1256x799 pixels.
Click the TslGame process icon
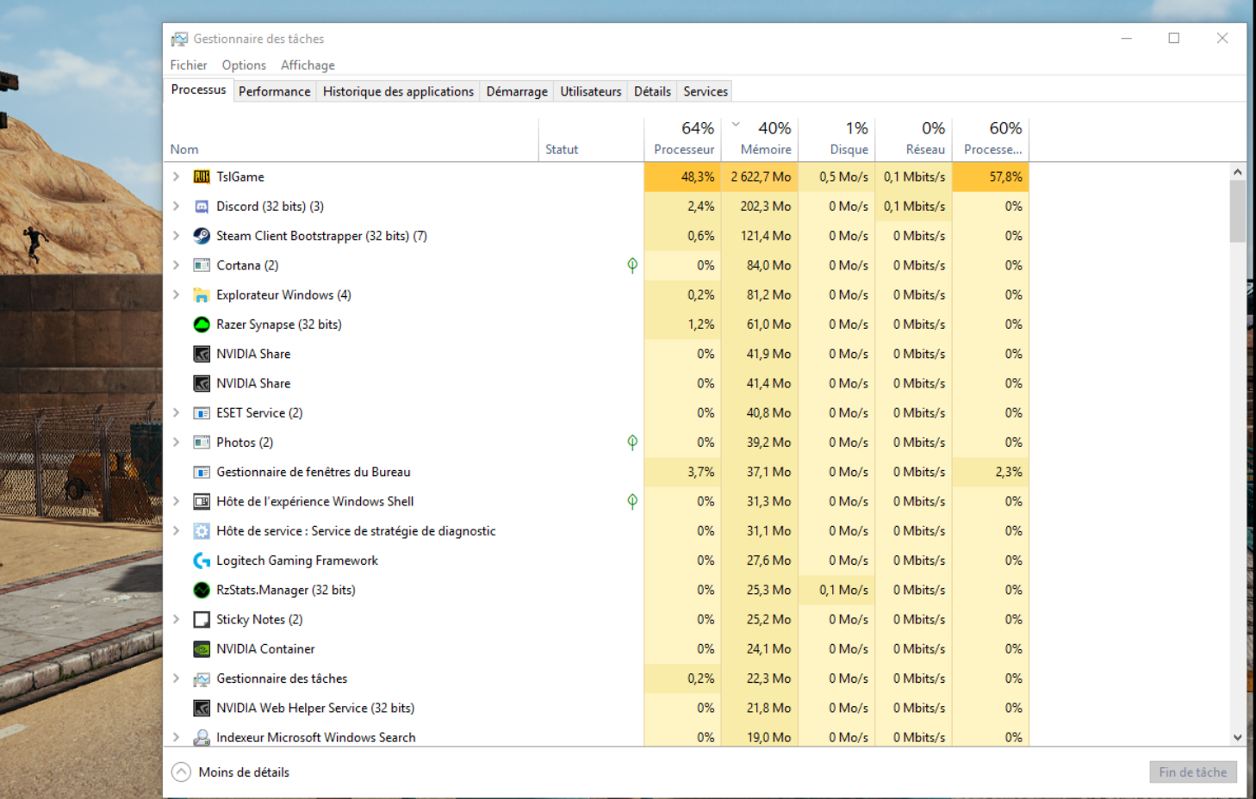[202, 177]
